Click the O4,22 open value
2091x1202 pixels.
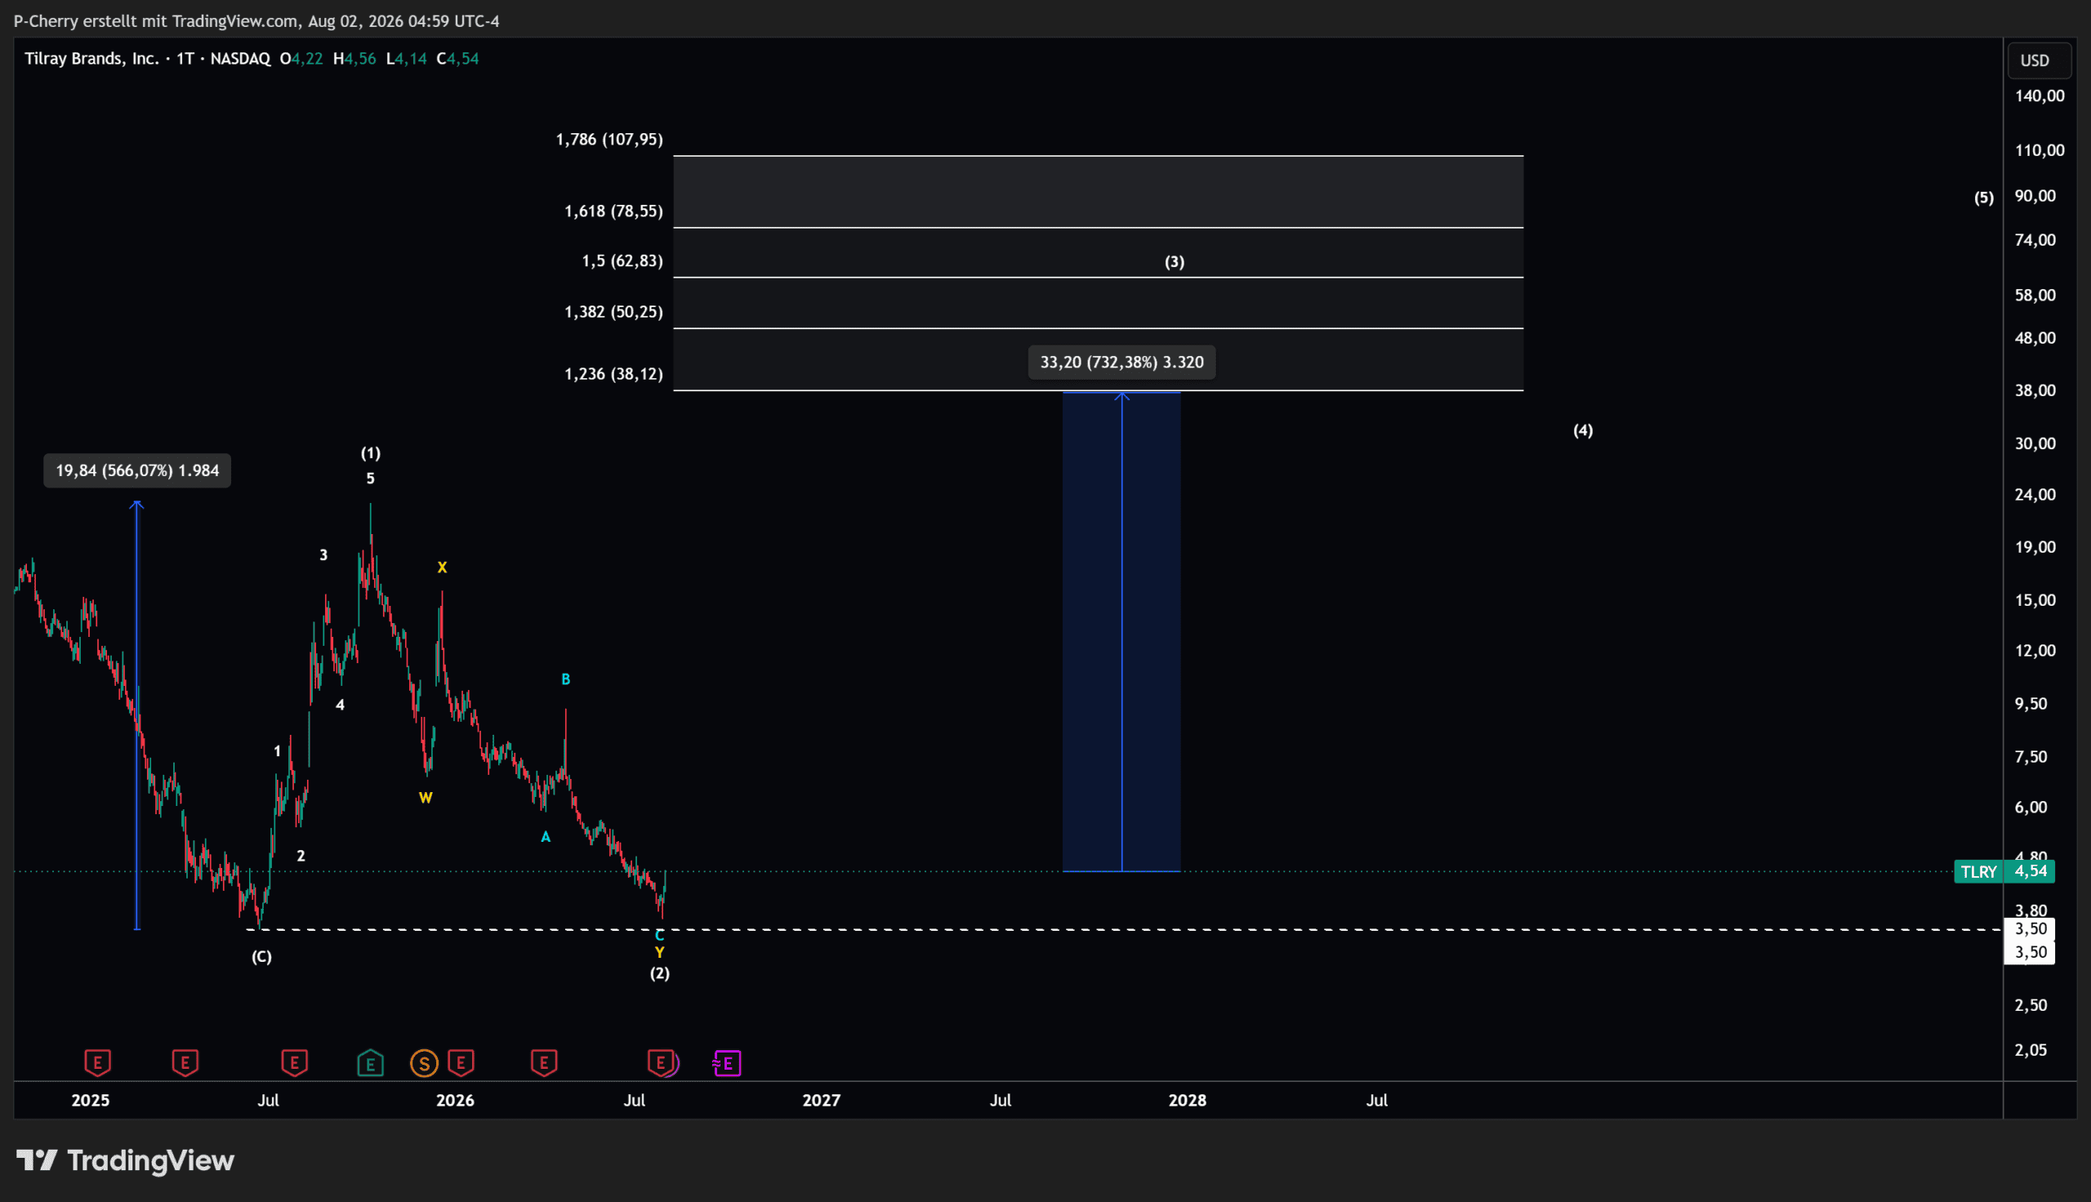[301, 59]
